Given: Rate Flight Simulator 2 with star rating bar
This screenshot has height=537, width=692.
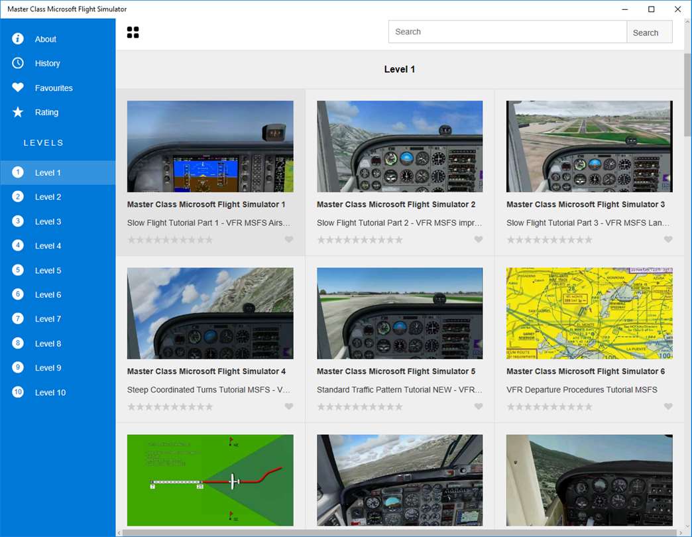Looking at the screenshot, I should click(360, 239).
